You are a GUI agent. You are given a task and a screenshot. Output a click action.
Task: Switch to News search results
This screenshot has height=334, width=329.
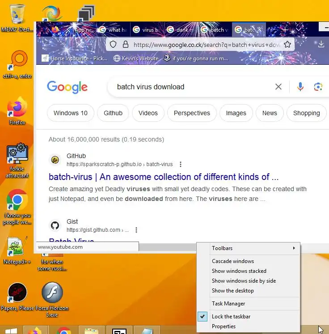pyautogui.click(x=270, y=113)
